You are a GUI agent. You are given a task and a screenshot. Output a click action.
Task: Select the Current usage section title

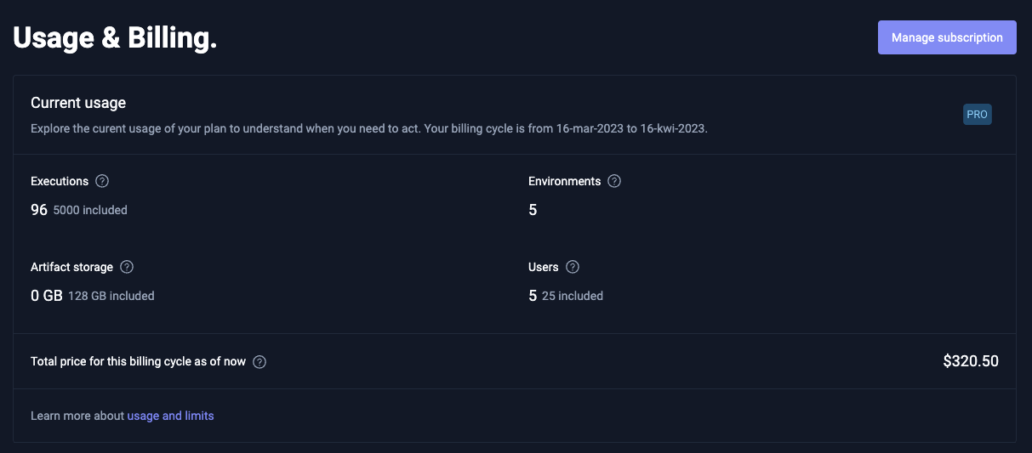pyautogui.click(x=78, y=103)
